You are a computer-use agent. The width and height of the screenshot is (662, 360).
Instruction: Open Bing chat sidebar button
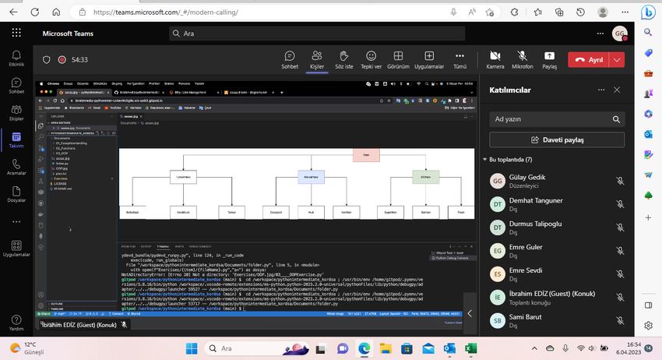point(648,13)
